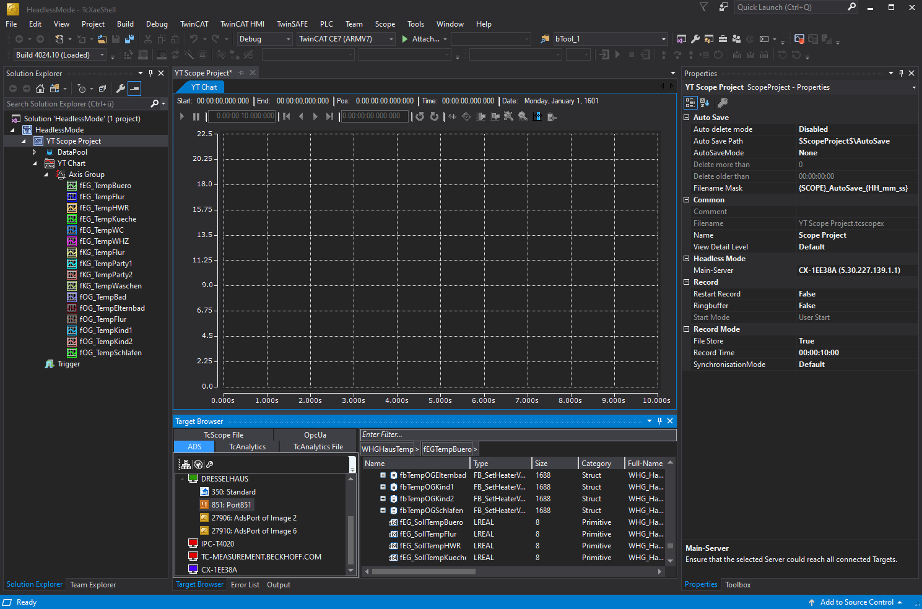The width and height of the screenshot is (922, 609).
Task: Click the Open File folder icon in toolbar
Action: tap(102, 39)
